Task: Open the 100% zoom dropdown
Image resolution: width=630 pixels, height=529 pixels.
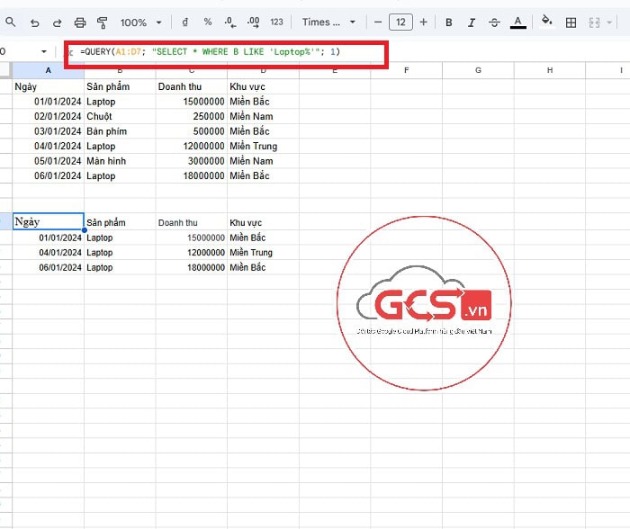Action: (141, 22)
